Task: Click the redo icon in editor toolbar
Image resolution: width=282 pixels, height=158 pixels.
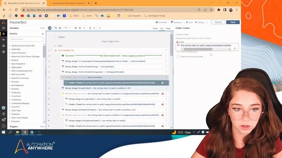Action: point(70,28)
